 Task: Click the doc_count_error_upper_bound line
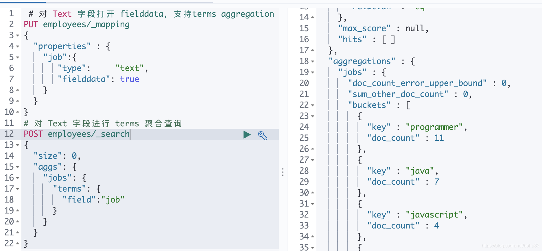click(x=429, y=83)
